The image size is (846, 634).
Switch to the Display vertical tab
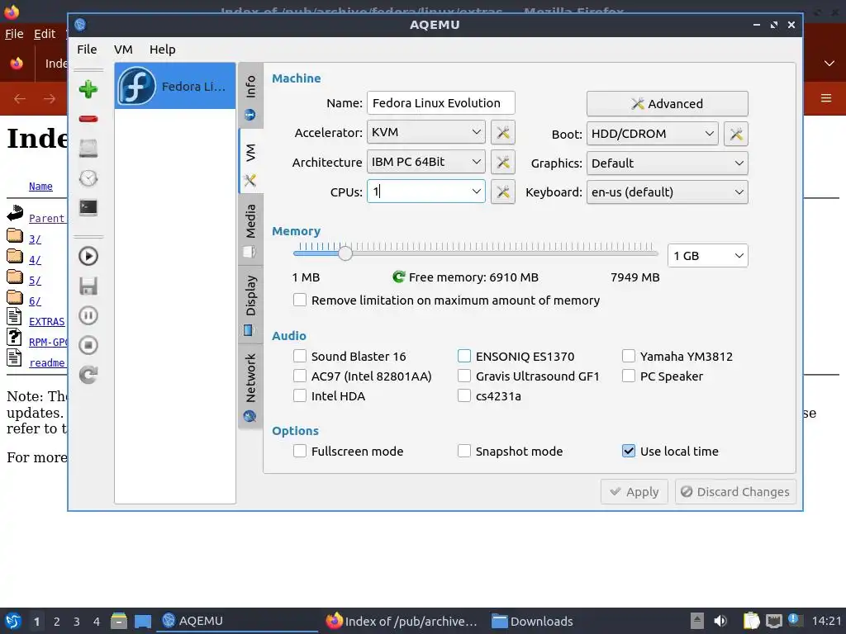[x=250, y=304]
